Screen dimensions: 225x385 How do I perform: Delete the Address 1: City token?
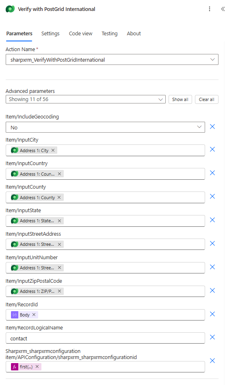pos(53,150)
